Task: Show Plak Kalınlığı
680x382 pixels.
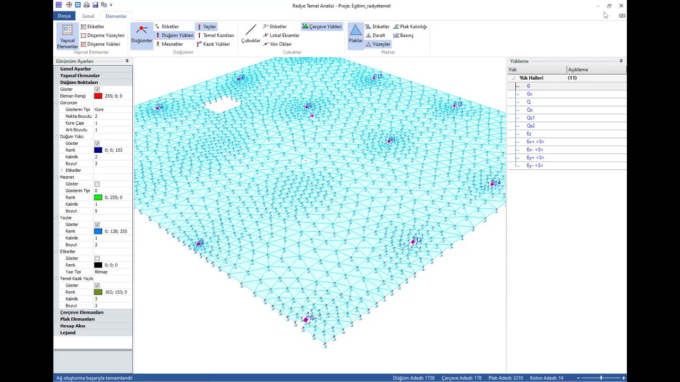Action: point(410,27)
